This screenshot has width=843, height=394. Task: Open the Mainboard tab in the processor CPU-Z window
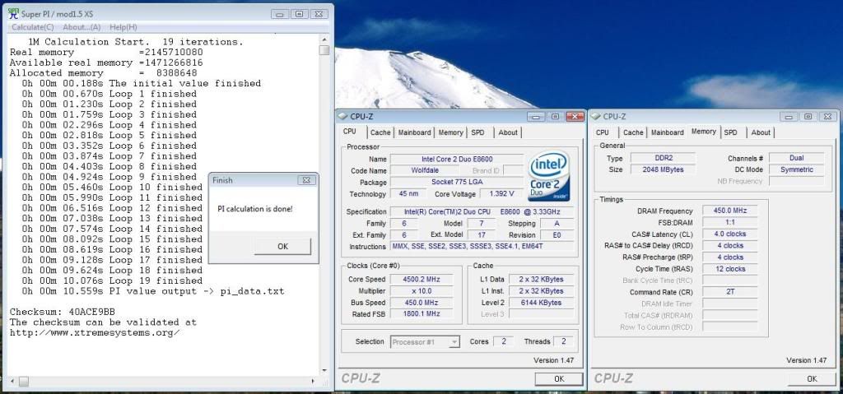click(414, 132)
